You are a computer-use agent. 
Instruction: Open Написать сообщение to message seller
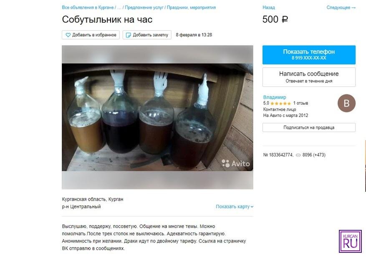[309, 77]
